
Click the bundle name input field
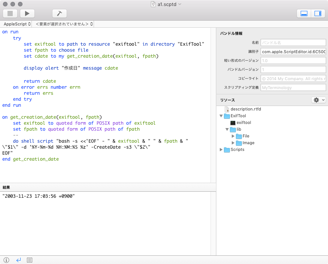[x=293, y=42]
